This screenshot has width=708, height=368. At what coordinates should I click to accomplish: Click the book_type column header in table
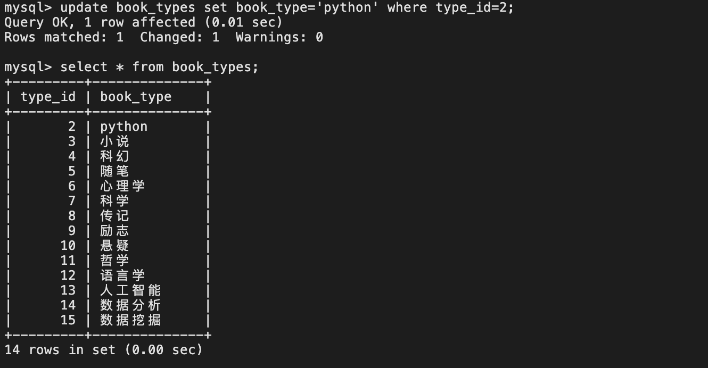point(136,97)
